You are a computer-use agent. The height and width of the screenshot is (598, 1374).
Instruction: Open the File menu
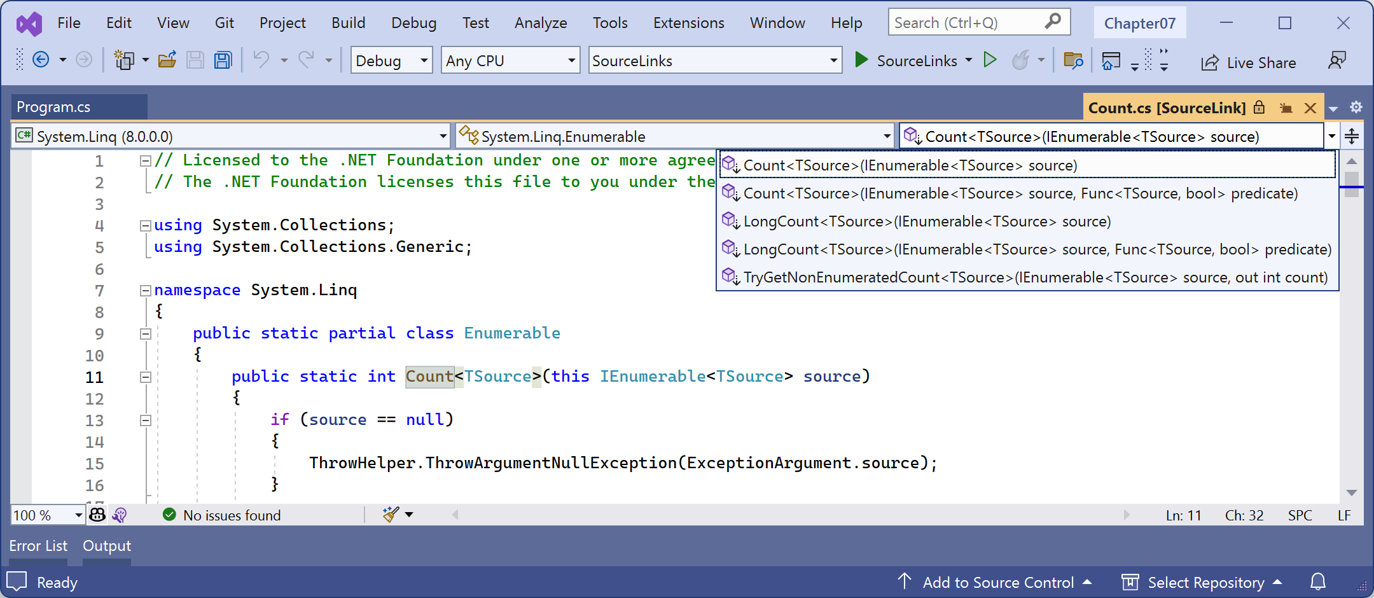[69, 23]
